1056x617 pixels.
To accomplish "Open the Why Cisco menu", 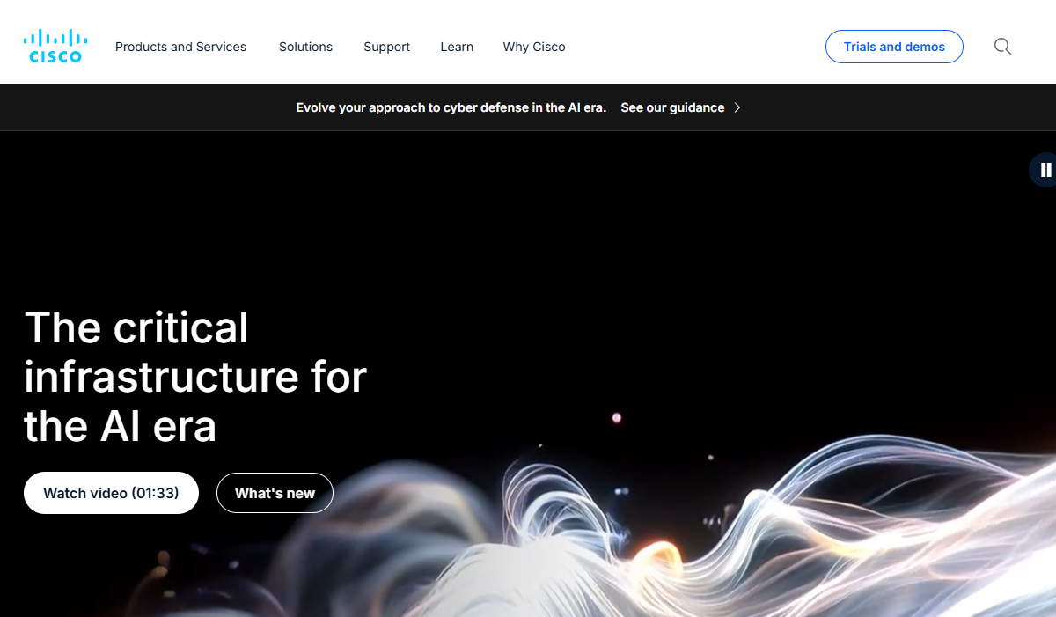I will (x=534, y=47).
